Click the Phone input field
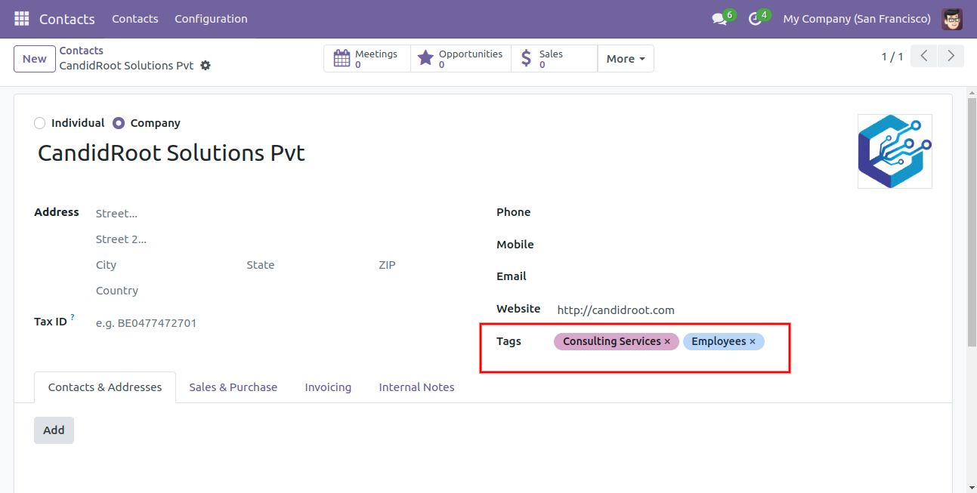Image resolution: width=977 pixels, height=493 pixels. 744,212
